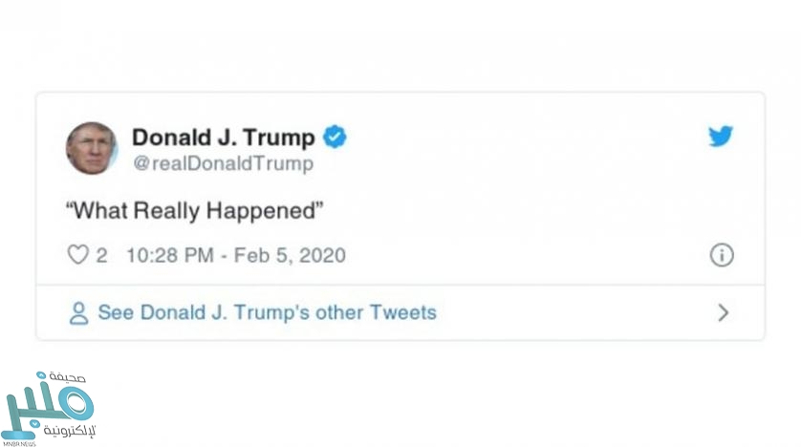Click the blue Twitter bird logo
The width and height of the screenshot is (801, 447).
coord(721,137)
